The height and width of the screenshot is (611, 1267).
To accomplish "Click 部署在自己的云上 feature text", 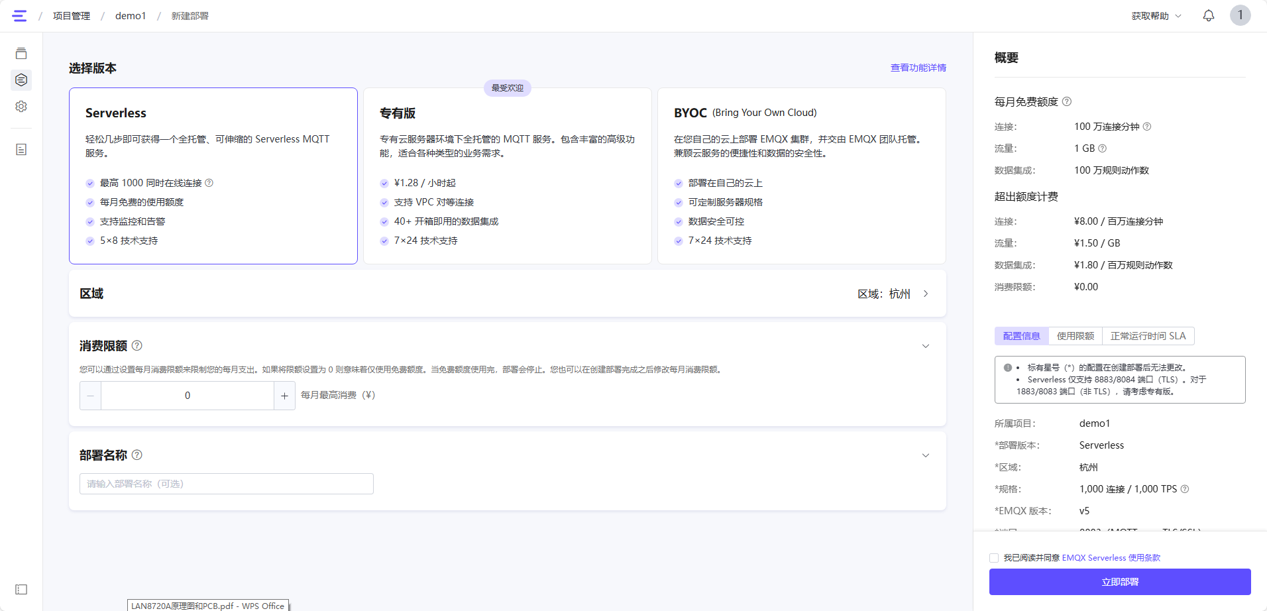I will [x=726, y=183].
